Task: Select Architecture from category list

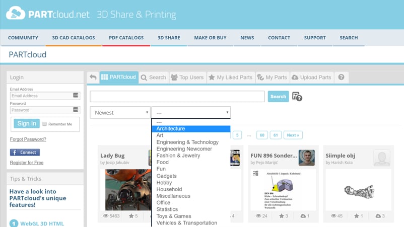Action: pos(191,129)
